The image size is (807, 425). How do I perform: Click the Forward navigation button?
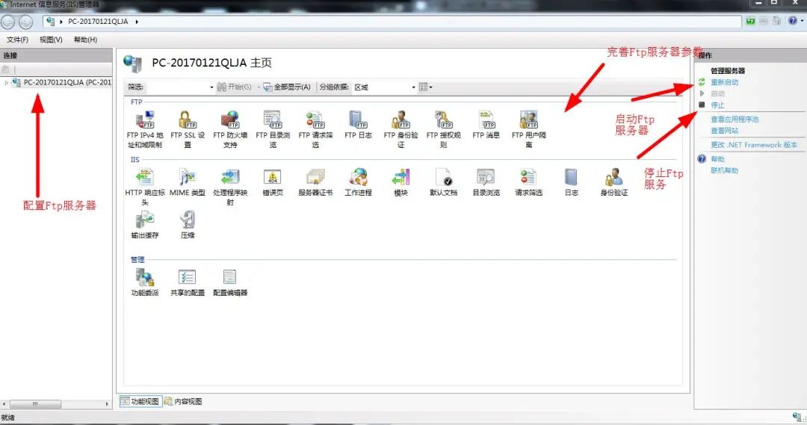tap(25, 22)
